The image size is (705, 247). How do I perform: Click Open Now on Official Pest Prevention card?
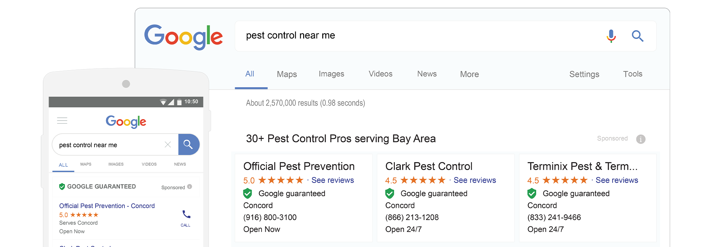pos(262,229)
